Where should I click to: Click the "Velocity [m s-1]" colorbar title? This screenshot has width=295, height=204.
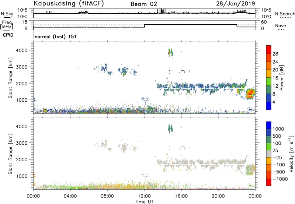[291, 154]
